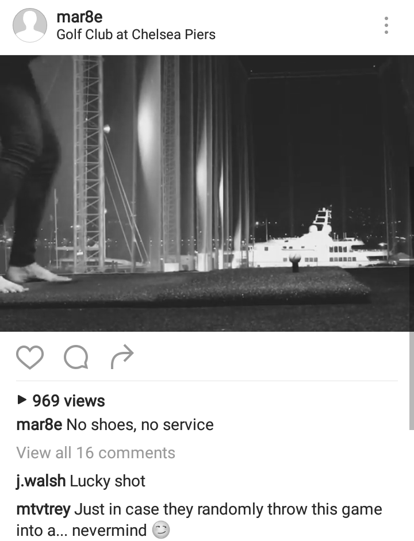This screenshot has height=541, width=414.
Task: Open the three-dot post options menu
Action: click(x=386, y=25)
